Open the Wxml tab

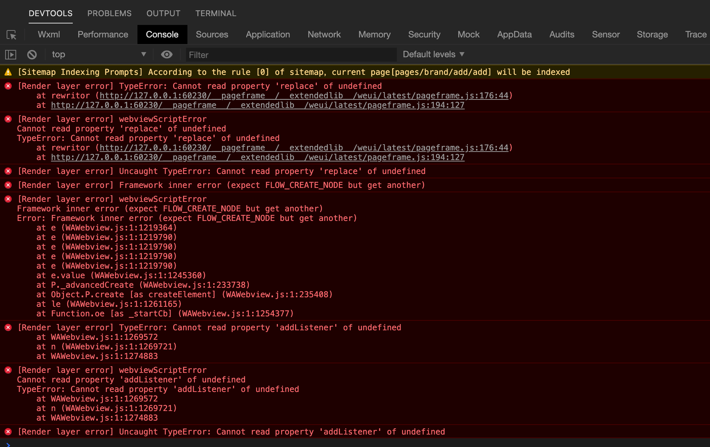click(49, 34)
